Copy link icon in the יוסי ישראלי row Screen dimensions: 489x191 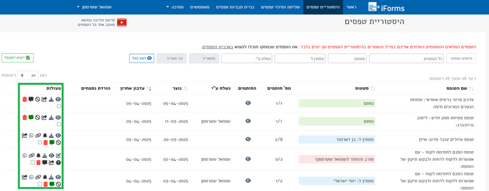(38, 177)
